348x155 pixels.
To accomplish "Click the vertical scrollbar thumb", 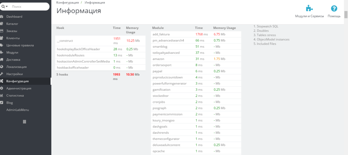I will (x=346, y=15).
